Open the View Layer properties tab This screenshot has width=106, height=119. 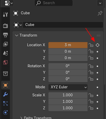point(5,44)
